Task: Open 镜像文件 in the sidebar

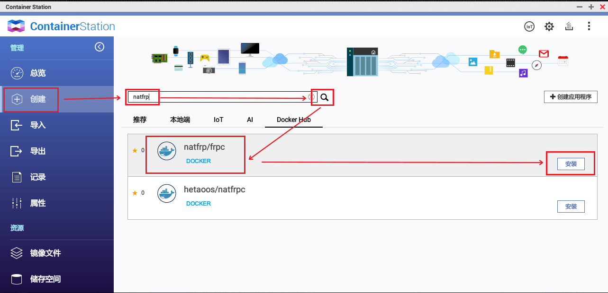Action: click(45, 253)
